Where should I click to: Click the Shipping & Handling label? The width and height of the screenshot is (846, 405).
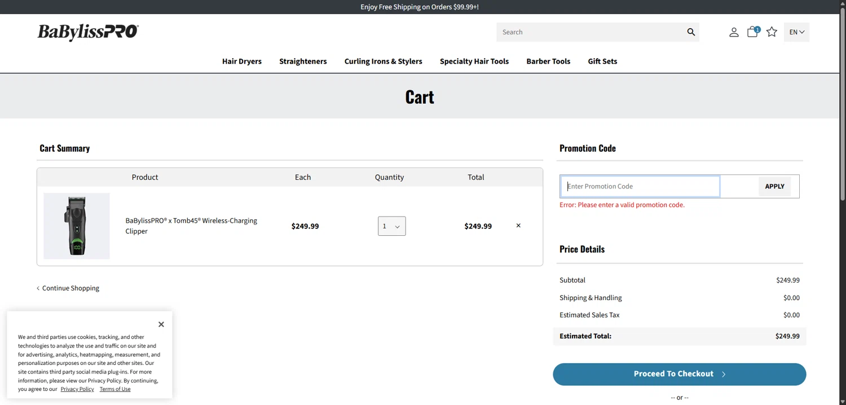coord(591,298)
